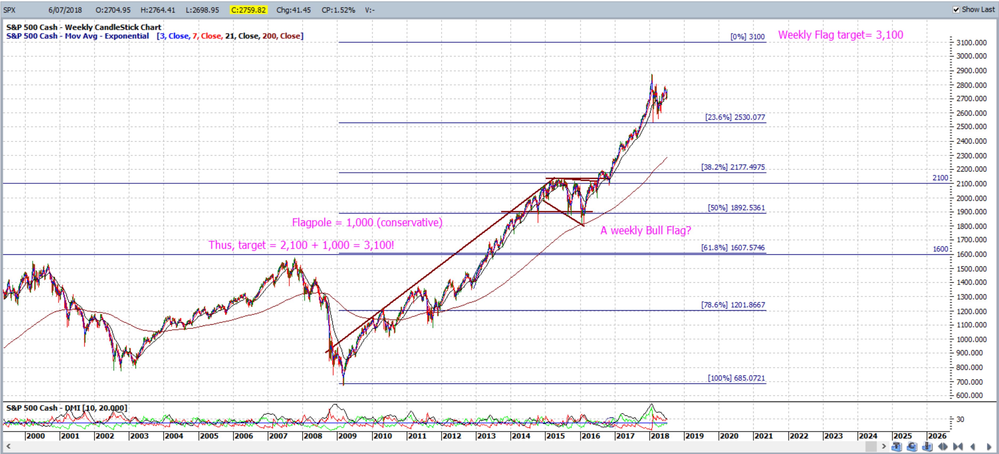
Task: Click the 2000.000 price axis label
Action: 971,198
